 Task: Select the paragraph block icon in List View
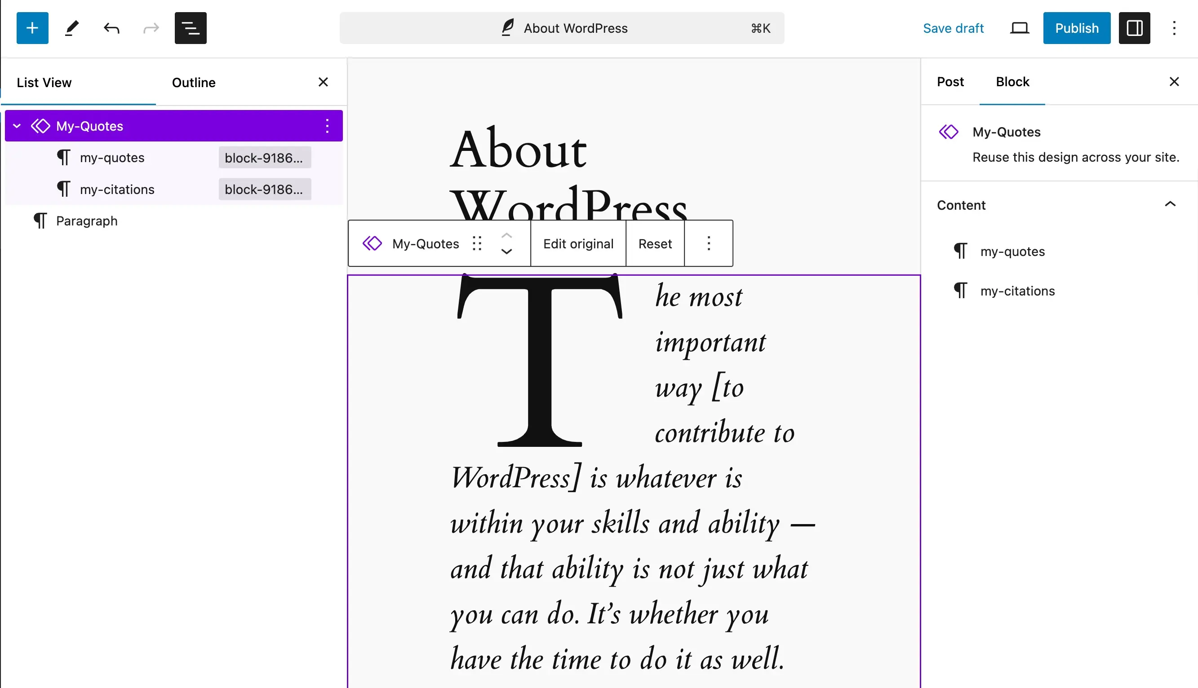click(40, 221)
